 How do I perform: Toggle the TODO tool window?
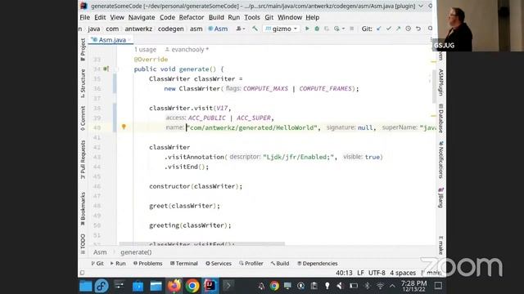(83, 244)
